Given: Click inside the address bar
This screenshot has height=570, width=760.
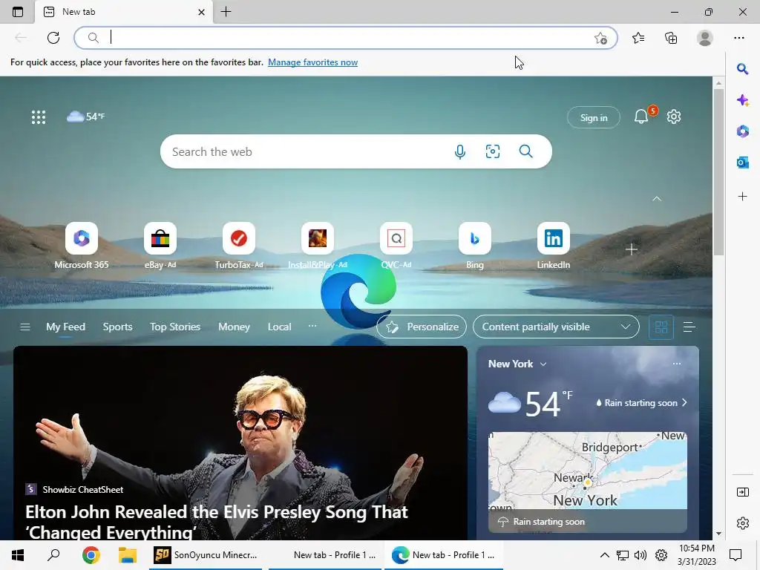Looking at the screenshot, I should (345, 38).
